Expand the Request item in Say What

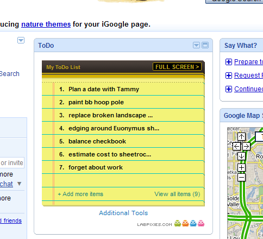pyautogui.click(x=229, y=76)
